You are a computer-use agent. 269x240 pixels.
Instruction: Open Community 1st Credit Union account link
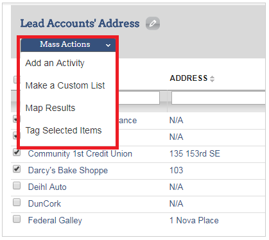point(80,154)
